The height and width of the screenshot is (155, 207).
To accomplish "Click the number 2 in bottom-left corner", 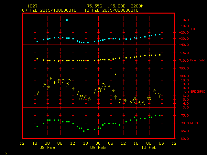I will [x=6, y=152].
